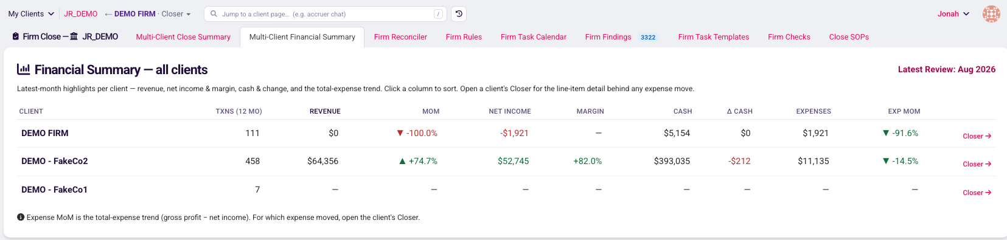Image resolution: width=1007 pixels, height=240 pixels.
Task: Open the Firm Task Templates tab
Action: tap(714, 37)
